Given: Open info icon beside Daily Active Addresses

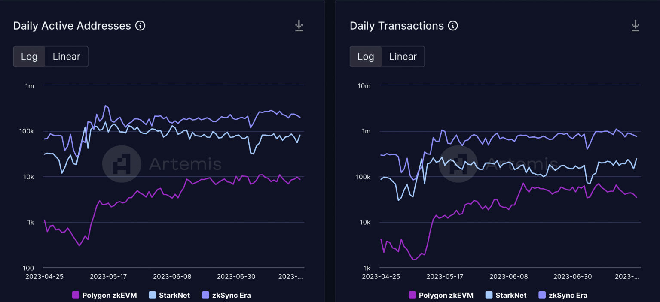Looking at the screenshot, I should (x=140, y=26).
